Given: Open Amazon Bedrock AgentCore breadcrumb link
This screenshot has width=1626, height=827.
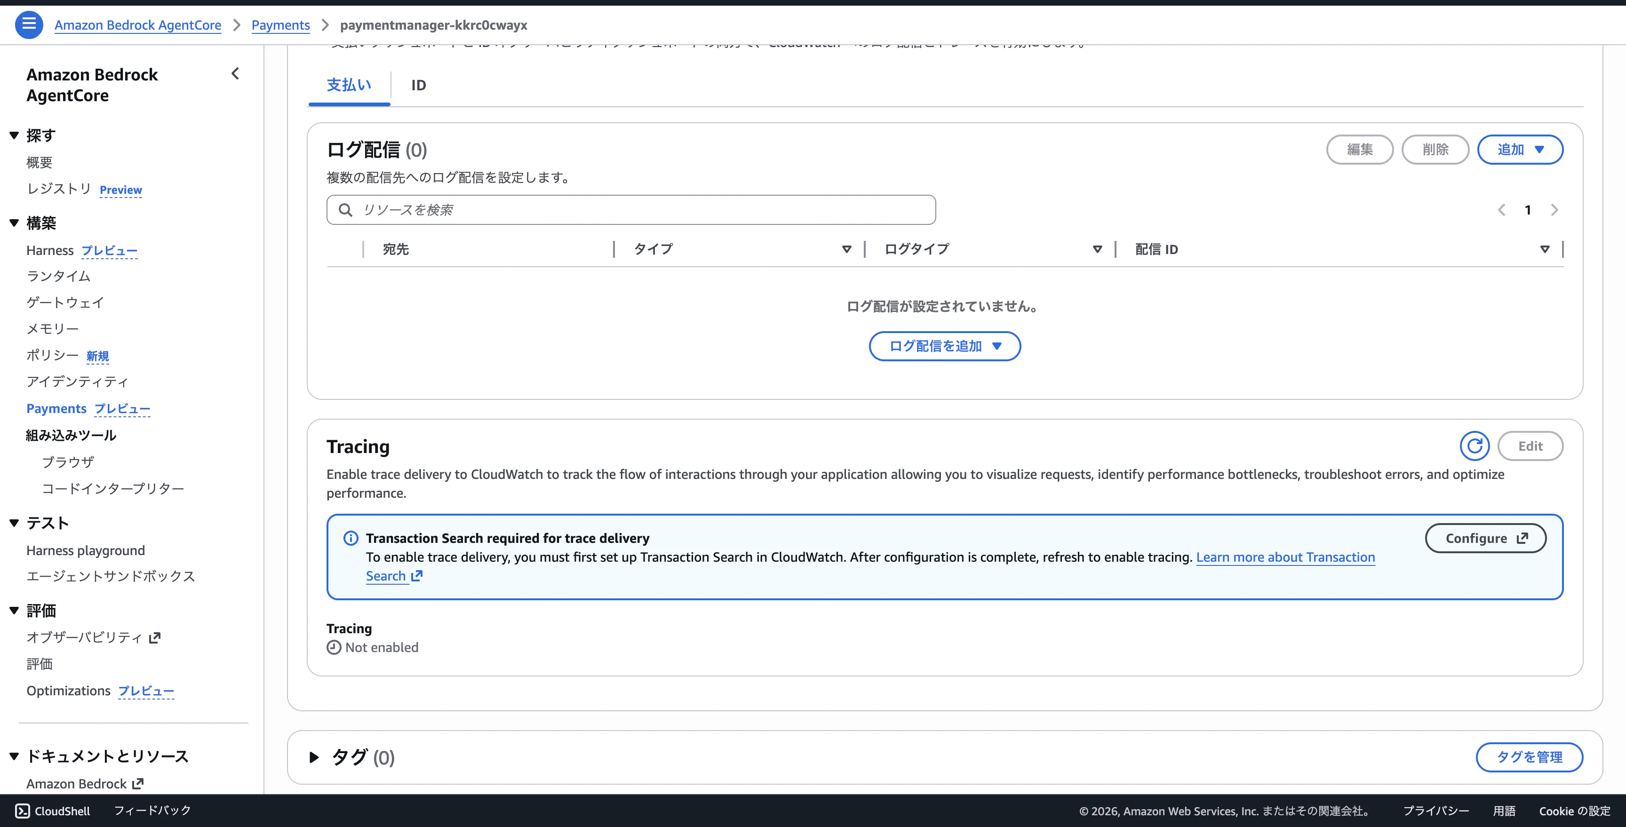Looking at the screenshot, I should click(x=137, y=25).
